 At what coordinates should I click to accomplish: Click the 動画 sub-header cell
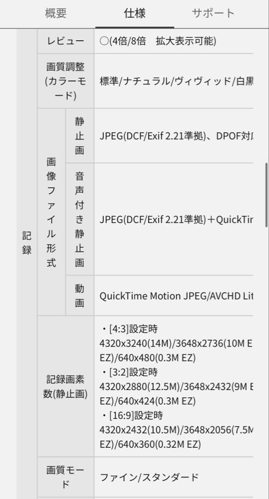point(80,296)
